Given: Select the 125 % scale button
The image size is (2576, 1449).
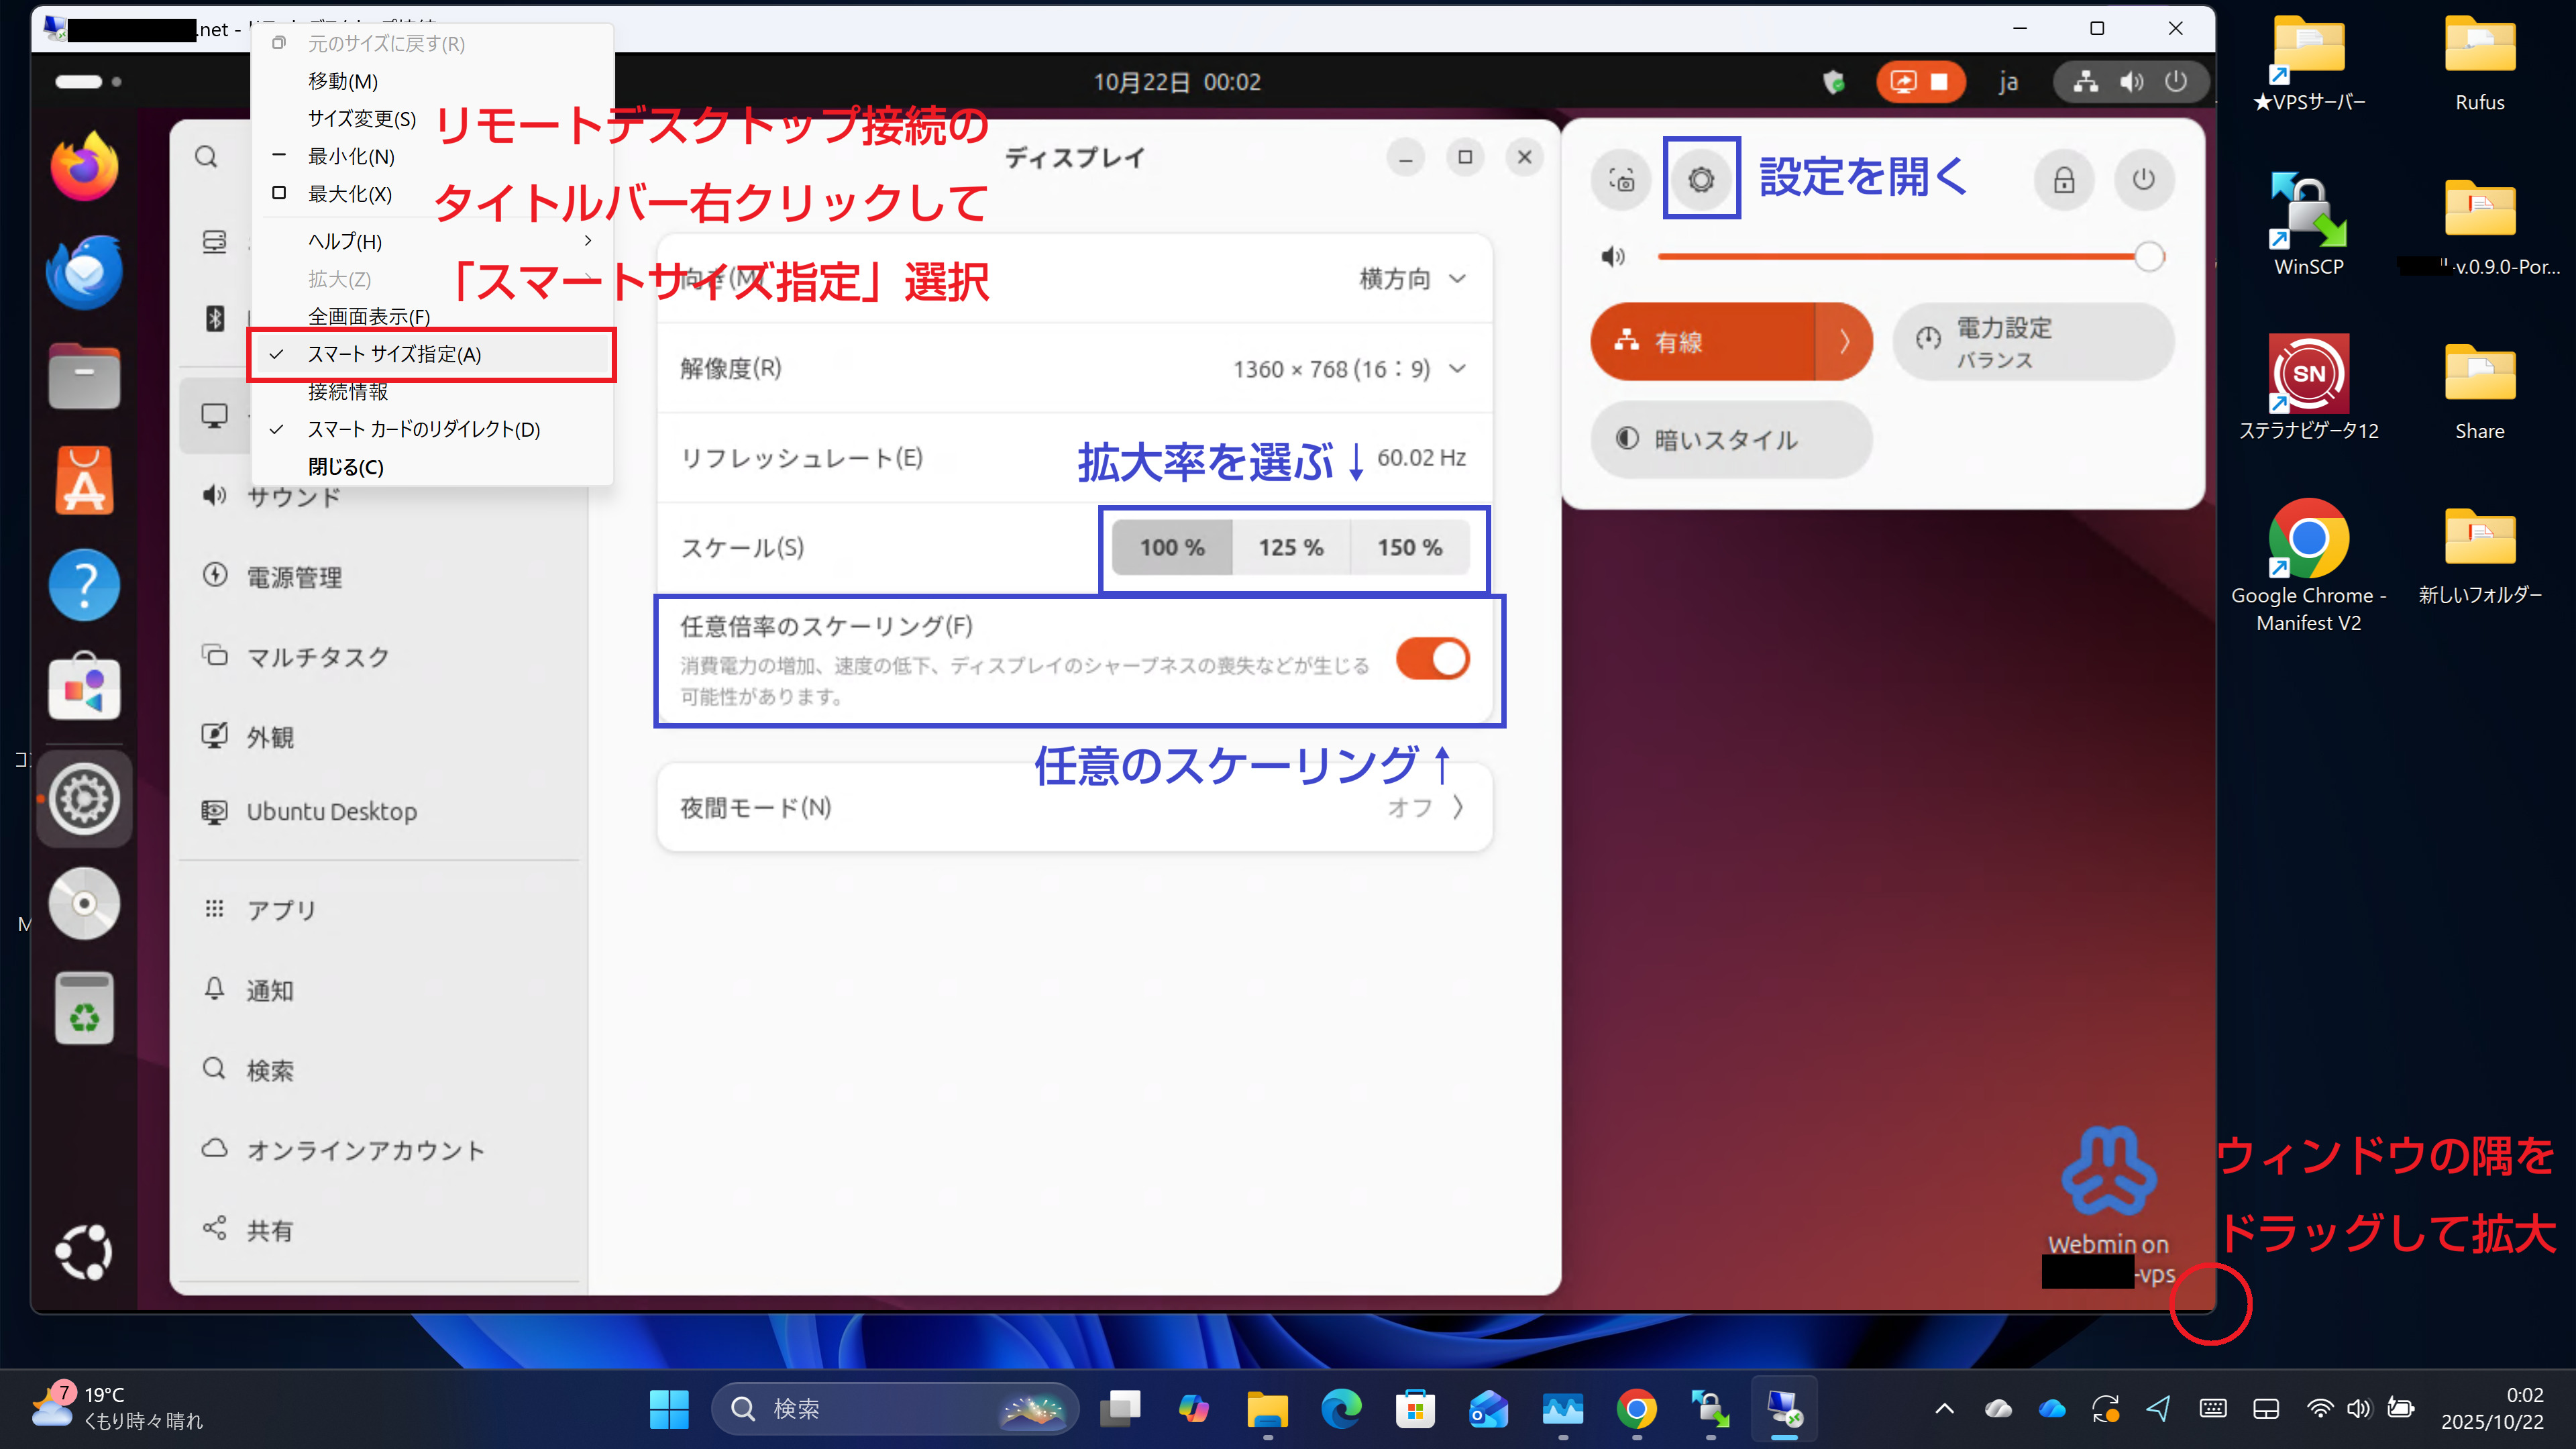Looking at the screenshot, I should click(x=1290, y=547).
